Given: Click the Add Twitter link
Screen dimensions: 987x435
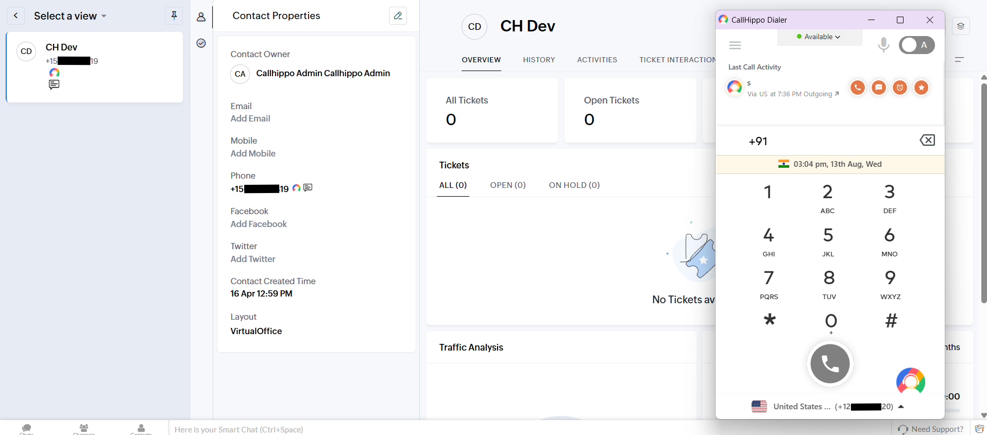Looking at the screenshot, I should click(253, 259).
